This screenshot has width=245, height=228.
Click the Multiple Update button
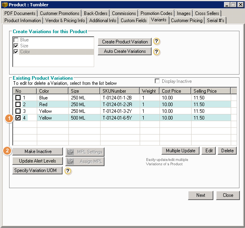(x=180, y=151)
